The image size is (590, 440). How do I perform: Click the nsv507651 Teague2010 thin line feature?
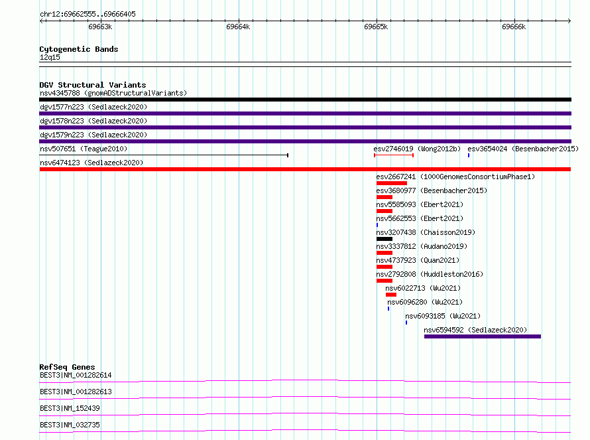tap(164, 155)
